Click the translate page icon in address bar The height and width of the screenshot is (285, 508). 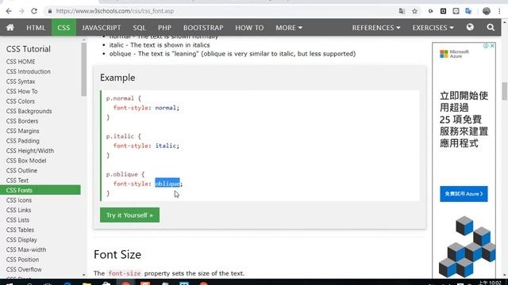402,11
